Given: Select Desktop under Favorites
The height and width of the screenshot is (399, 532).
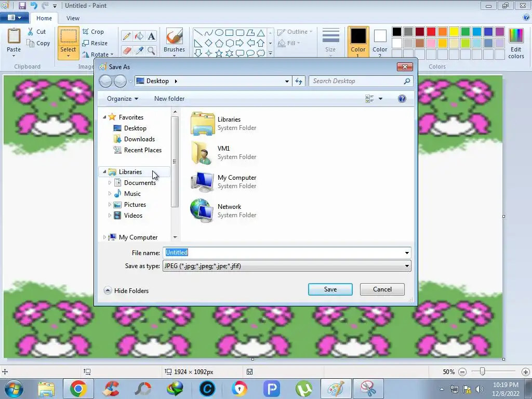Looking at the screenshot, I should 135,128.
